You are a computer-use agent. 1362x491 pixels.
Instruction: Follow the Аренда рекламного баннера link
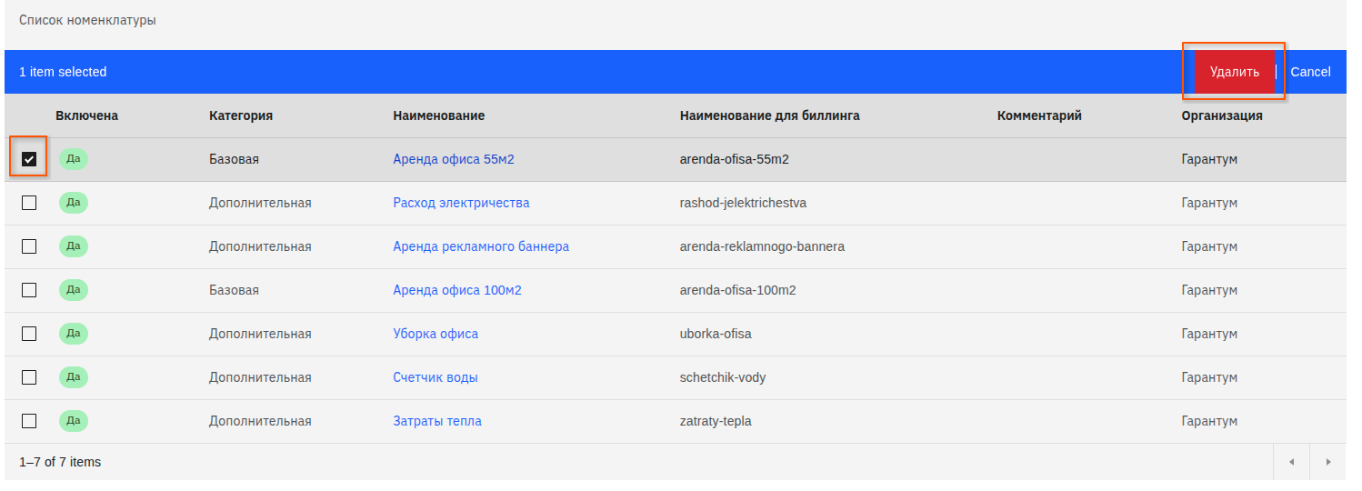(481, 246)
